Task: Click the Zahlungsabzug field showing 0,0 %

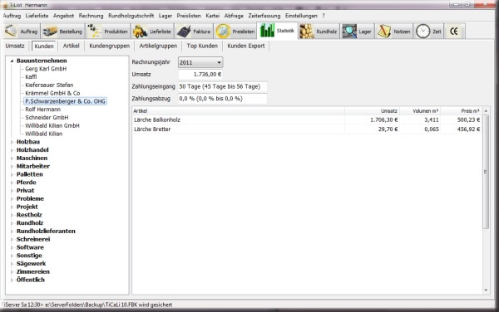Action: 222,99
